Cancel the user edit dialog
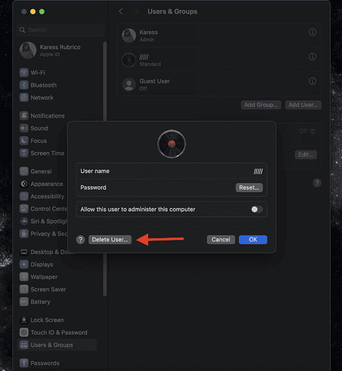Viewport: 342px width, 371px height. tap(221, 240)
